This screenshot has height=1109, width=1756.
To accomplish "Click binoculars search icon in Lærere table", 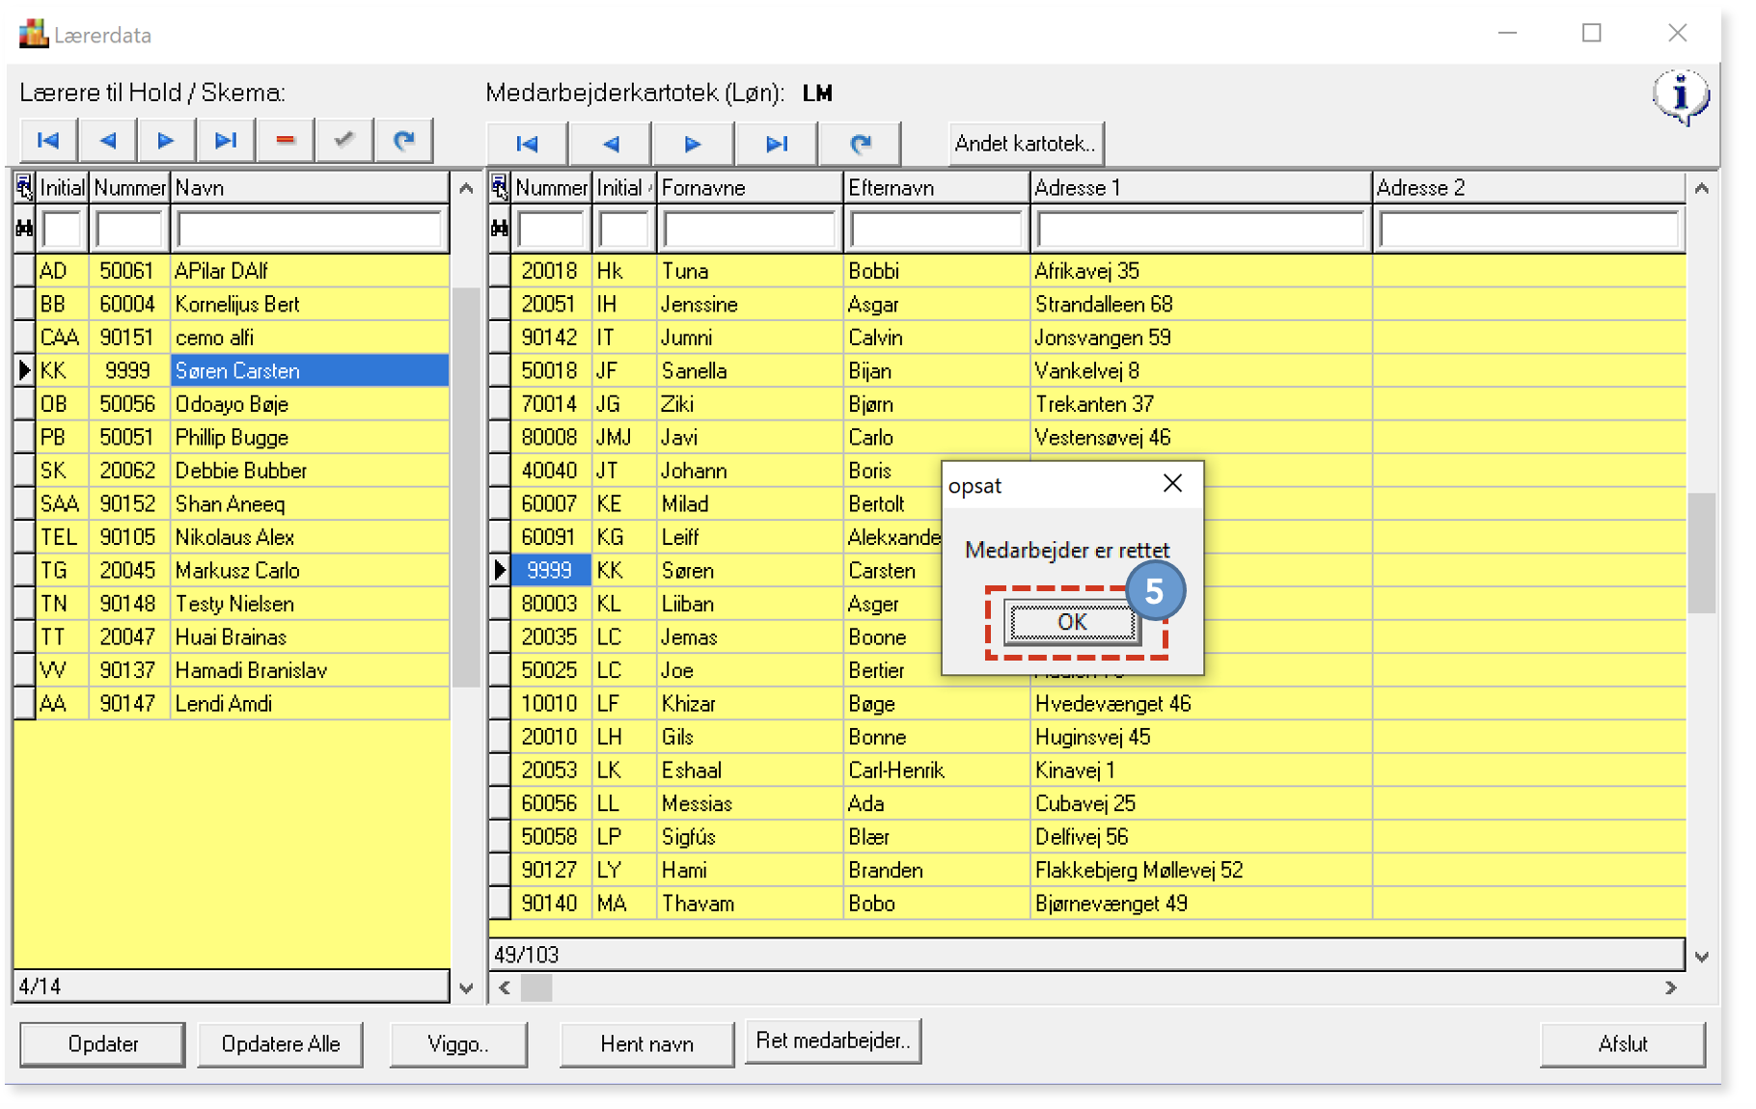I will 24,229.
